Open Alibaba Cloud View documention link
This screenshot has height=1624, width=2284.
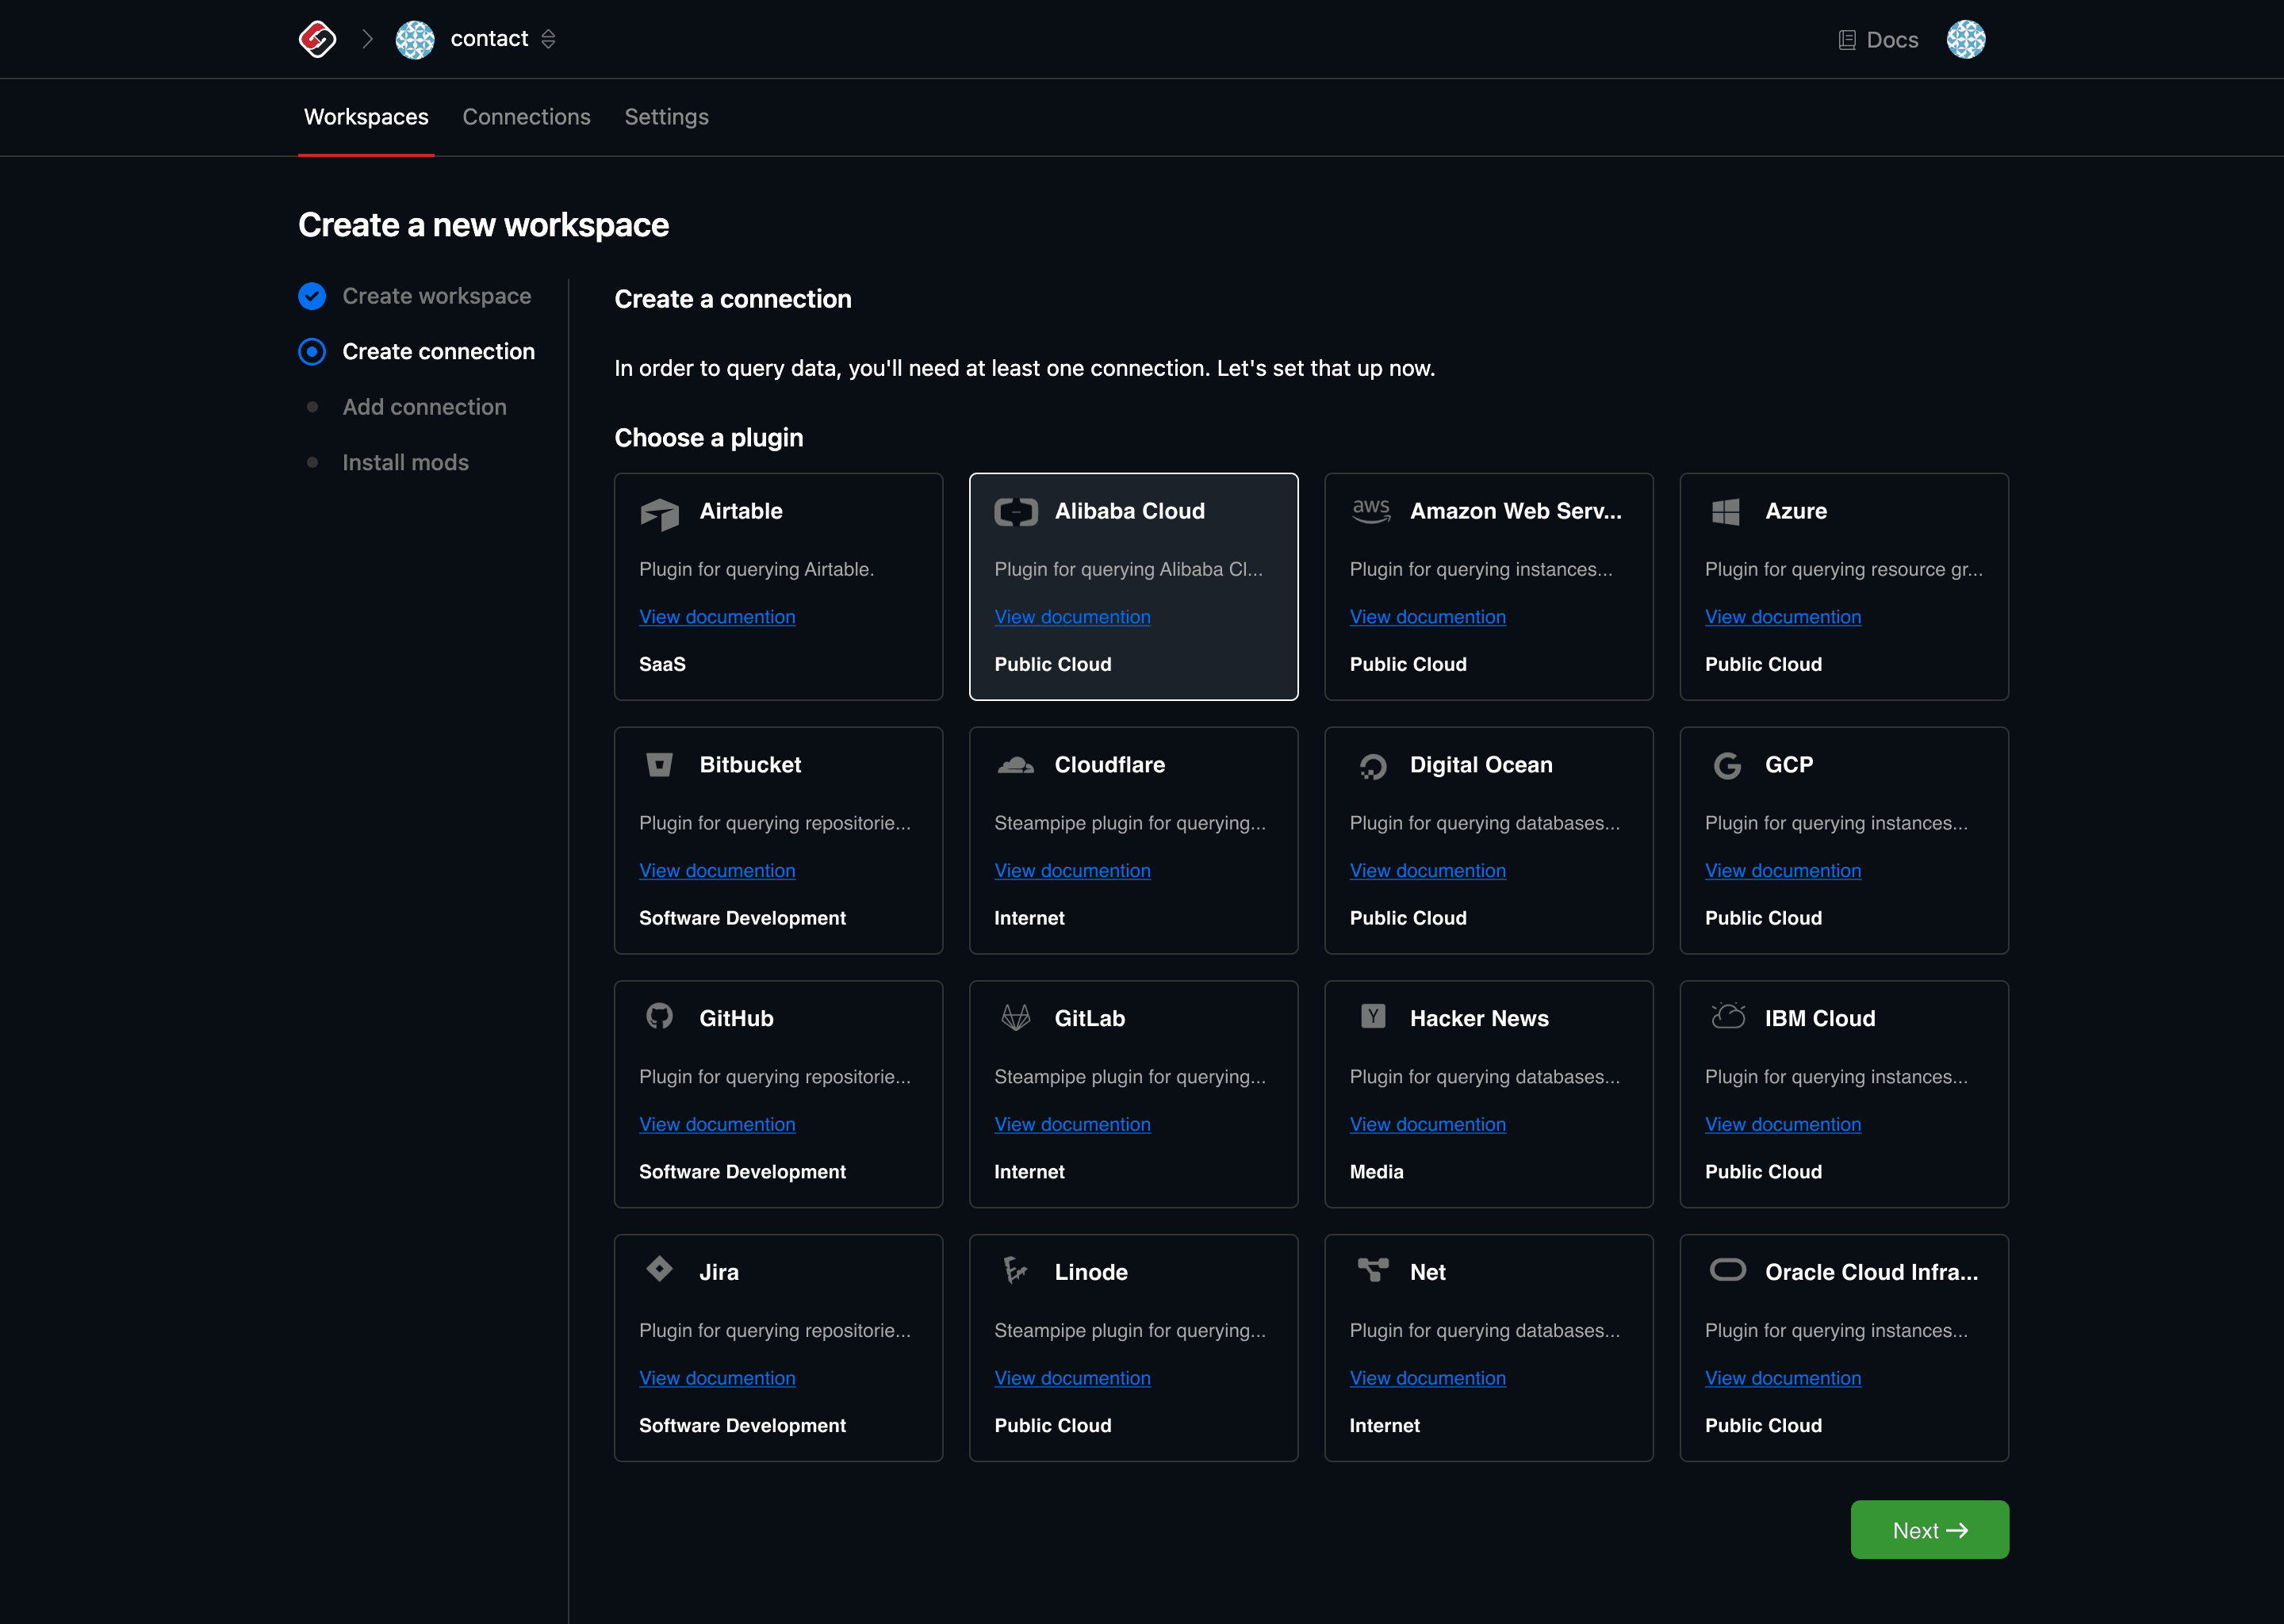click(1072, 617)
